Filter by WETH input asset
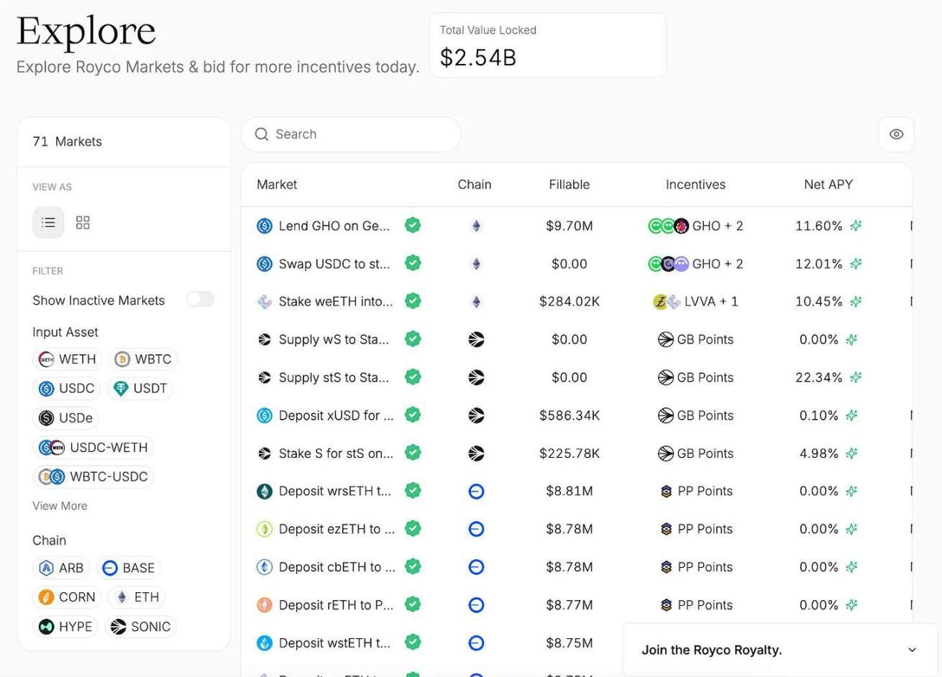942x677 pixels. pyautogui.click(x=68, y=359)
